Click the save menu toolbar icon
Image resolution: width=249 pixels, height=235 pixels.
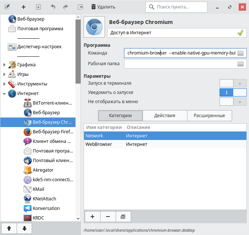tap(38, 7)
